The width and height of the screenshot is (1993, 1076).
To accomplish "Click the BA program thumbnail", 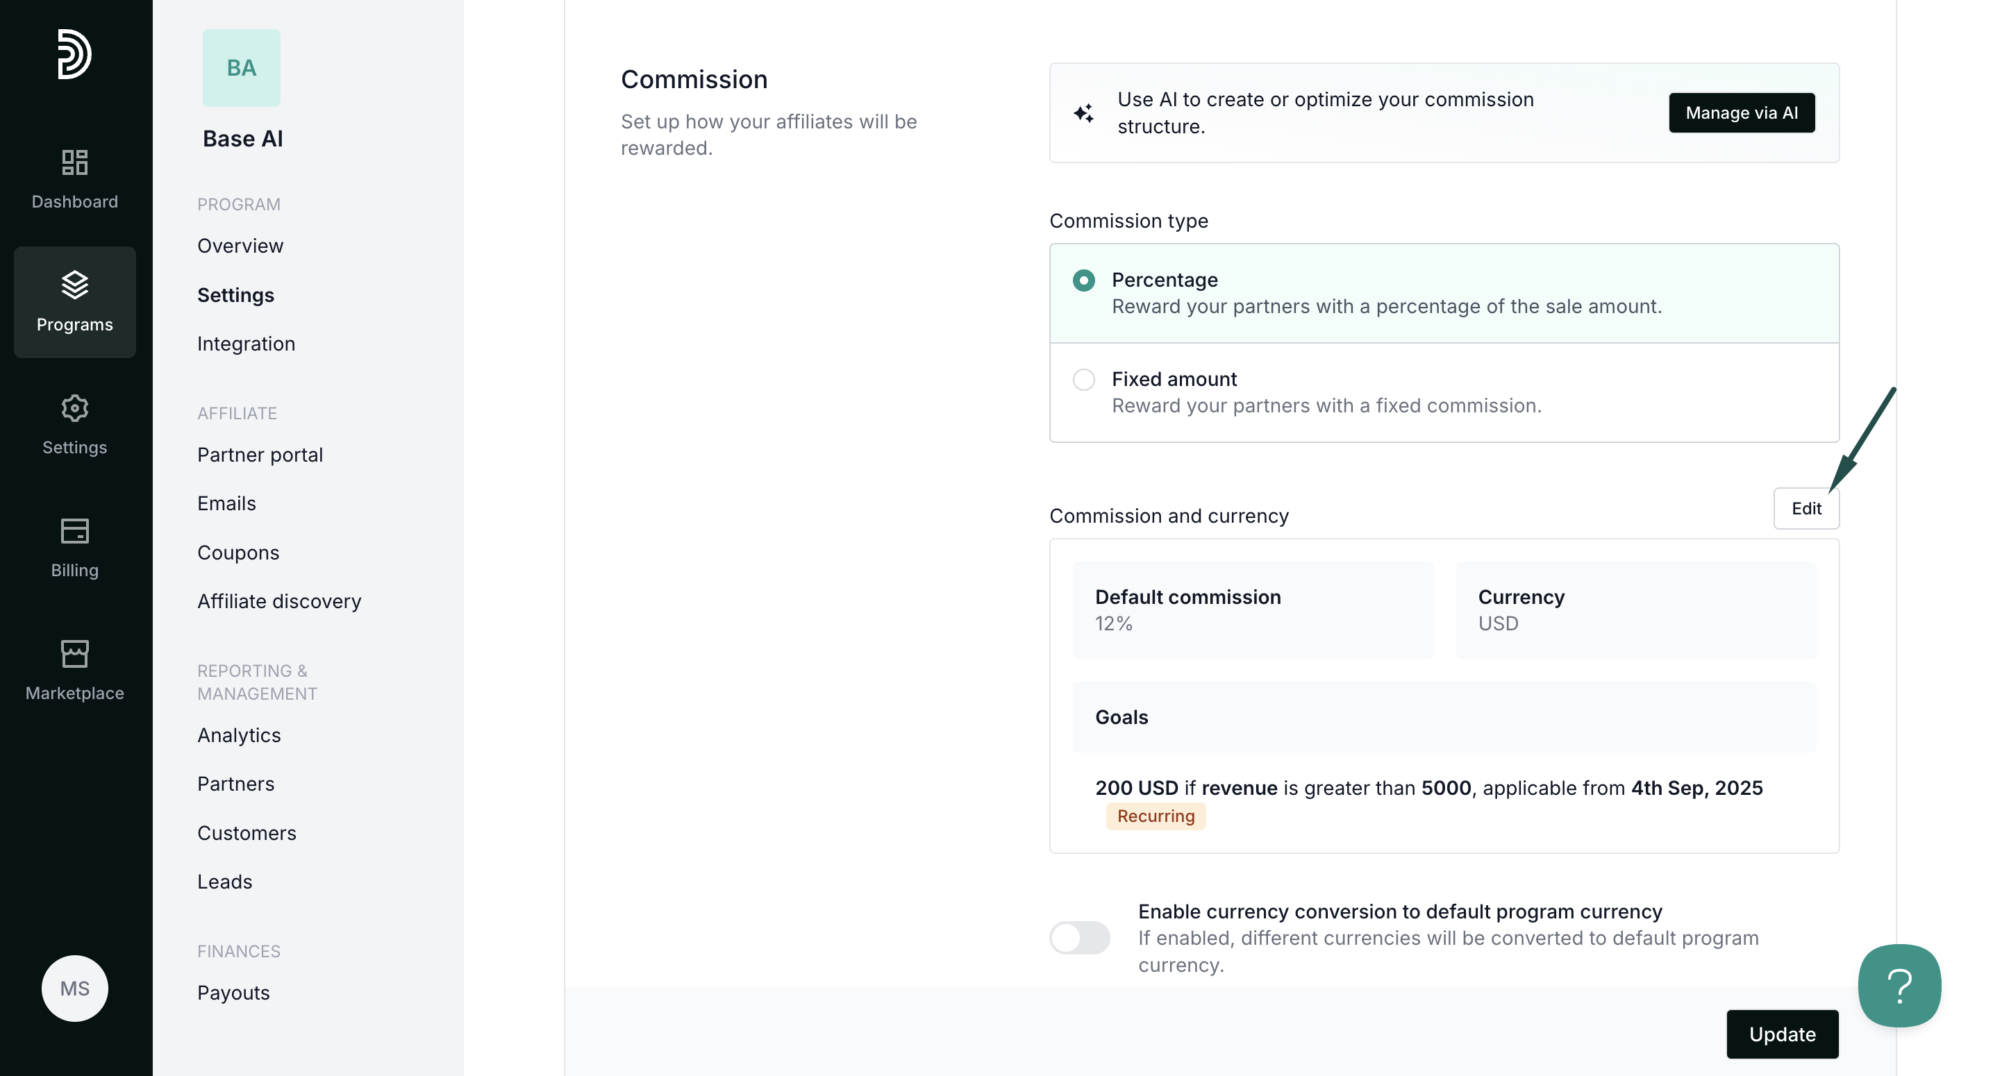I will [242, 68].
